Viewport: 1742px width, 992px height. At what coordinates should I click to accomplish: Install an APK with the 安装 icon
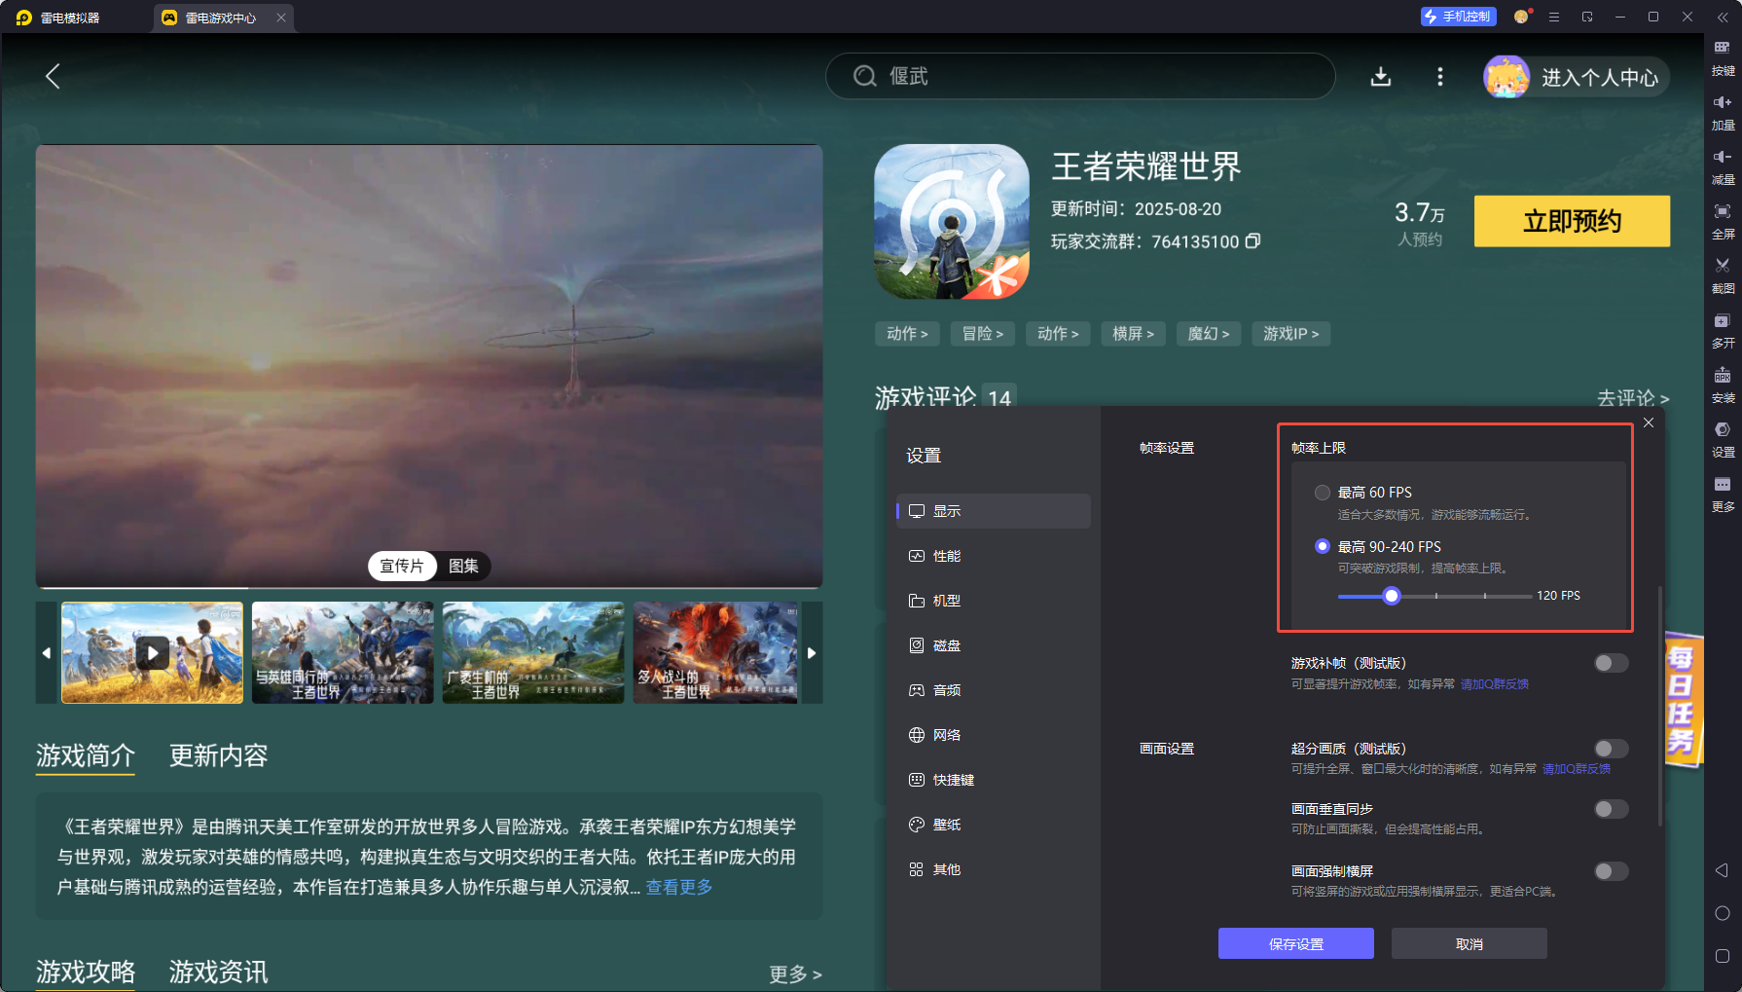[1723, 386]
